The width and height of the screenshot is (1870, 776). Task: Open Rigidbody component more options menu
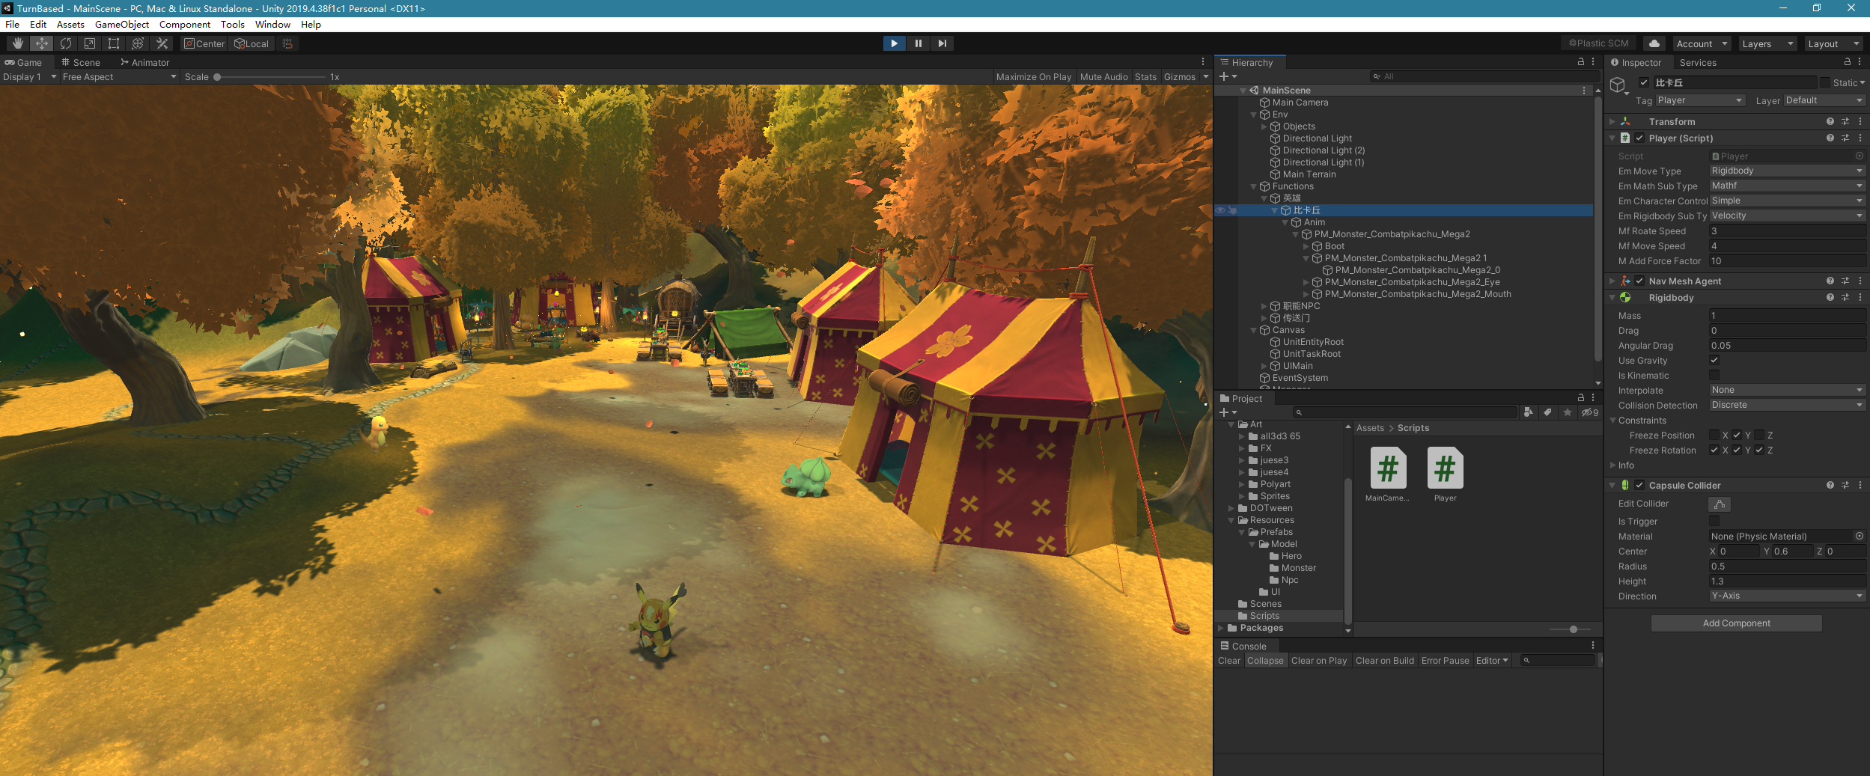pos(1860,297)
